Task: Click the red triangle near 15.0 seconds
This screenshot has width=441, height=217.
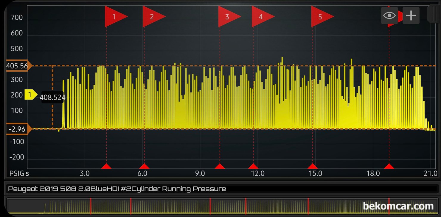Action: click(x=313, y=166)
